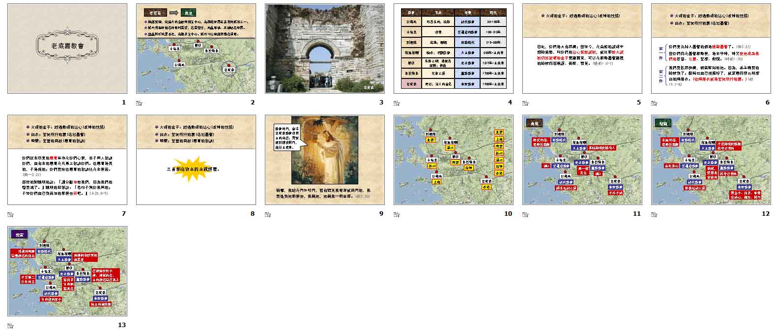774x332 pixels.
Task: Select the table slide numbered 4
Action: click(454, 49)
